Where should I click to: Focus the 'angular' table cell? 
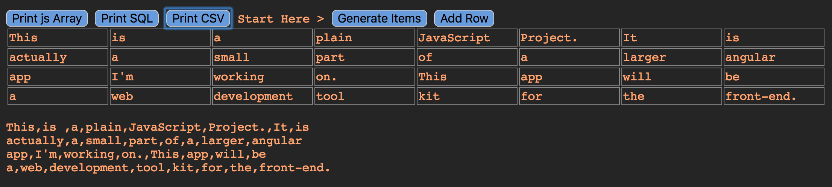tap(774, 57)
